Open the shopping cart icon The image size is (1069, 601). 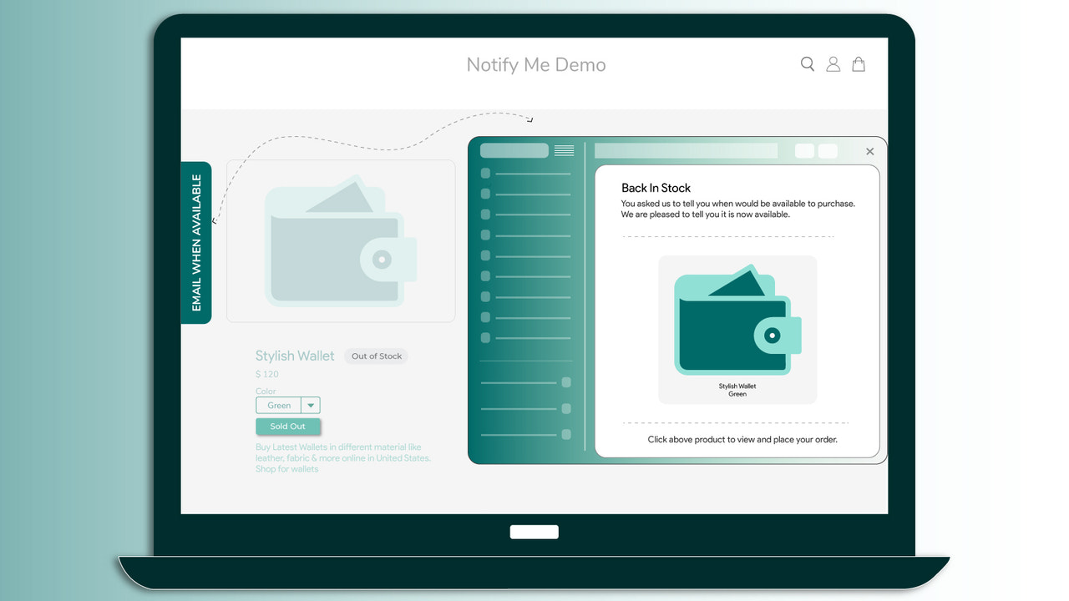pos(859,63)
